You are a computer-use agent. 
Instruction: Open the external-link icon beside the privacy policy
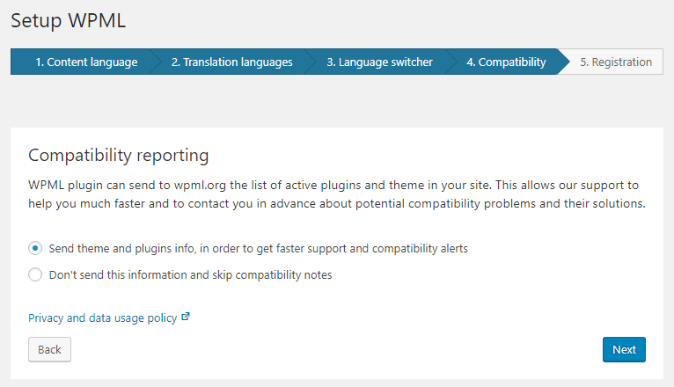186,317
